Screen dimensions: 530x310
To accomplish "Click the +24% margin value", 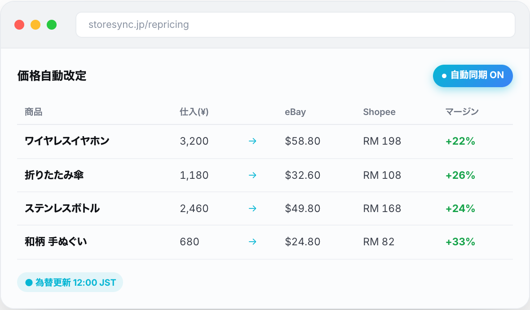I will pos(460,208).
